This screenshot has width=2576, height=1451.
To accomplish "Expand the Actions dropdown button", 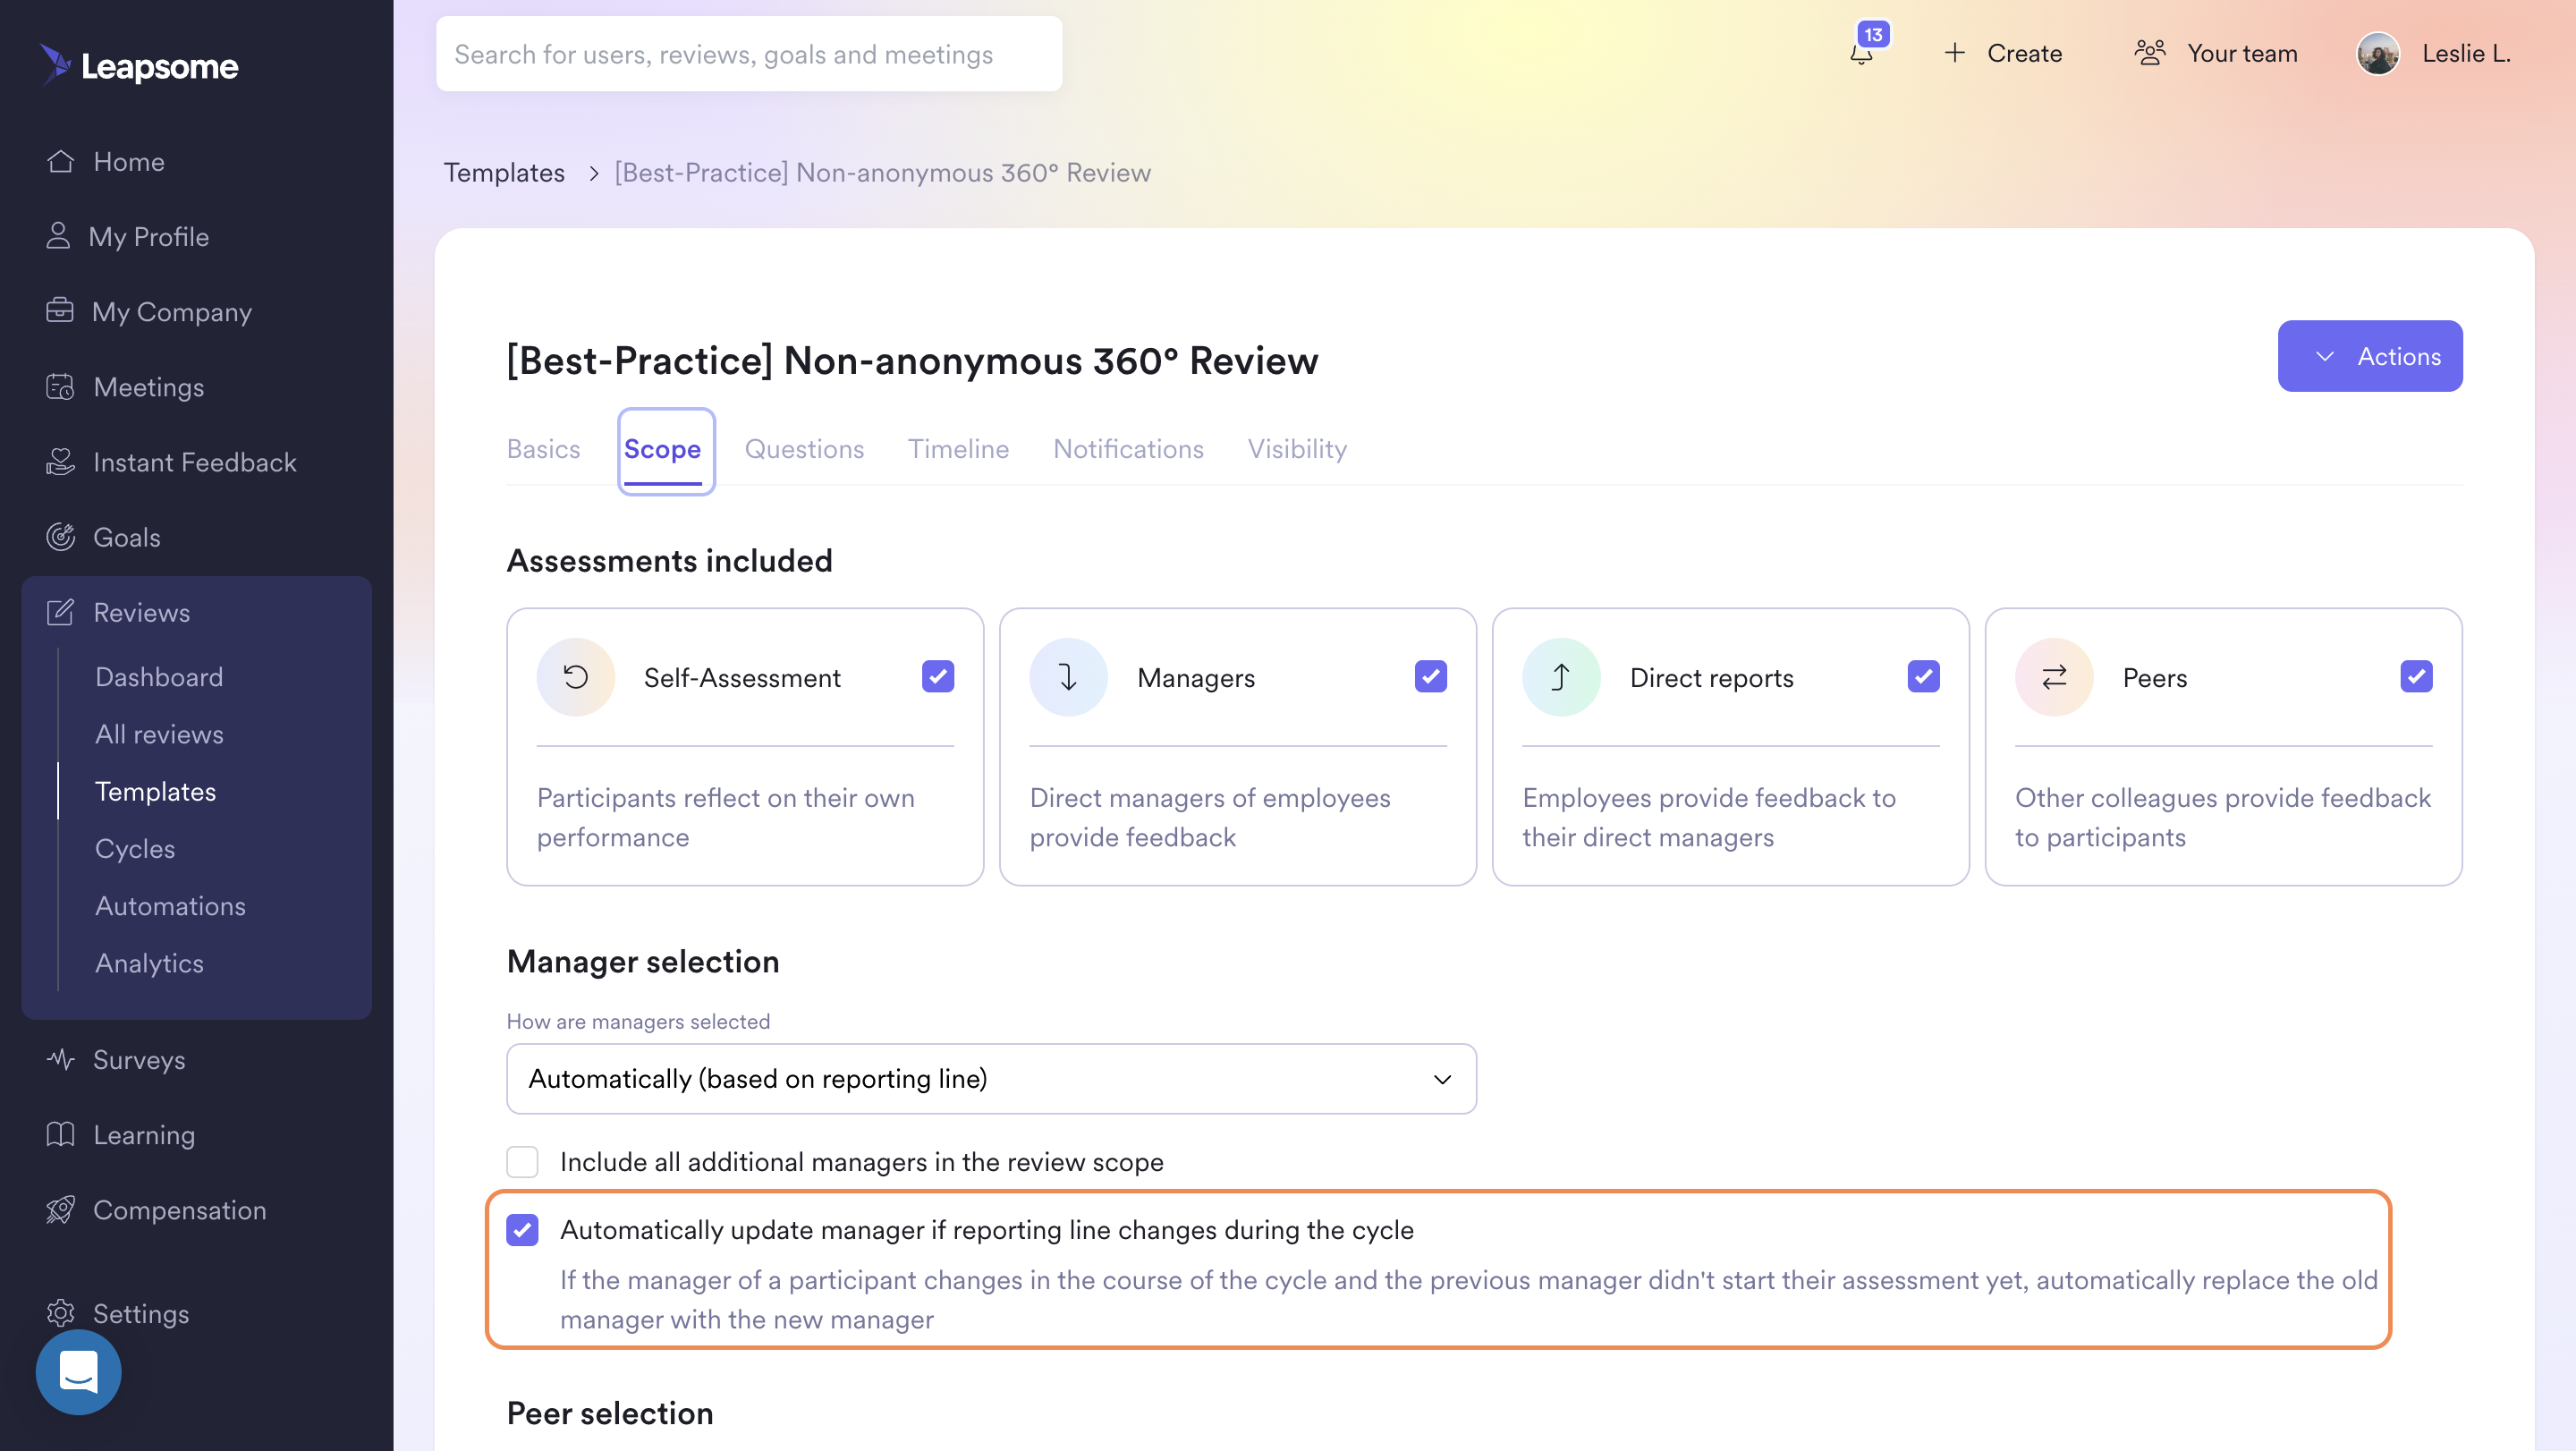I will [2370, 356].
